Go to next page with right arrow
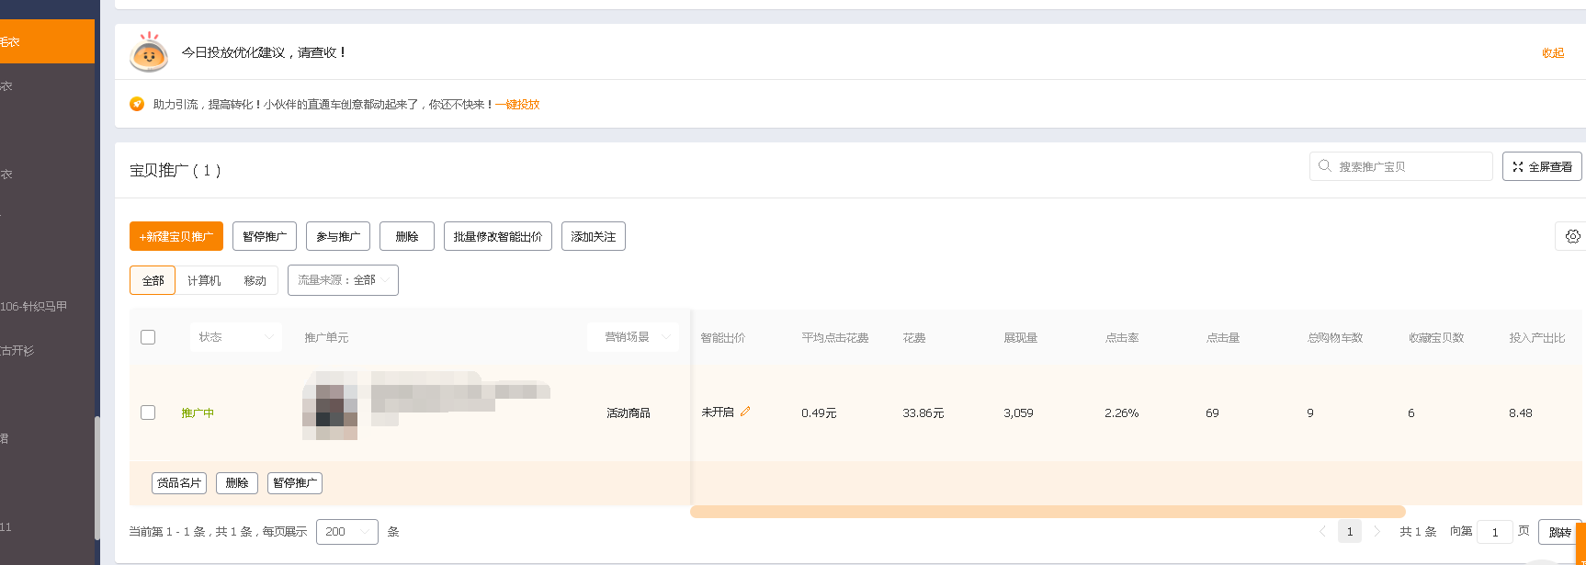Viewport: 1586px width, 565px height. point(1376,531)
